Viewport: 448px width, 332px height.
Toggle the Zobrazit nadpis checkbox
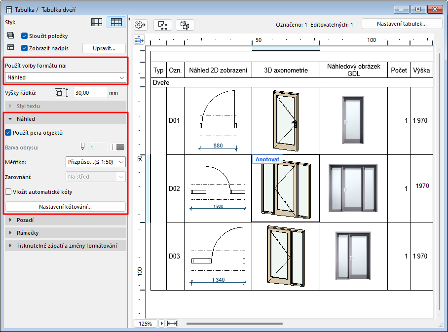24,48
